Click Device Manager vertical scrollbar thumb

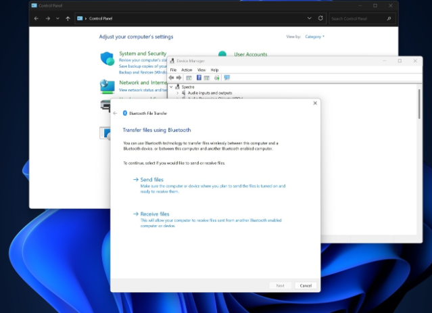[419, 104]
